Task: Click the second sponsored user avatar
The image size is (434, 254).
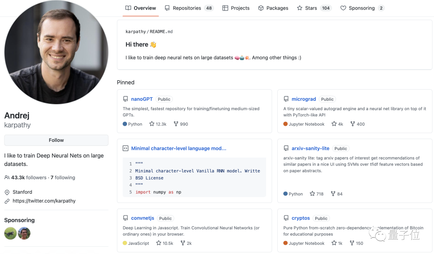Action: (24, 233)
